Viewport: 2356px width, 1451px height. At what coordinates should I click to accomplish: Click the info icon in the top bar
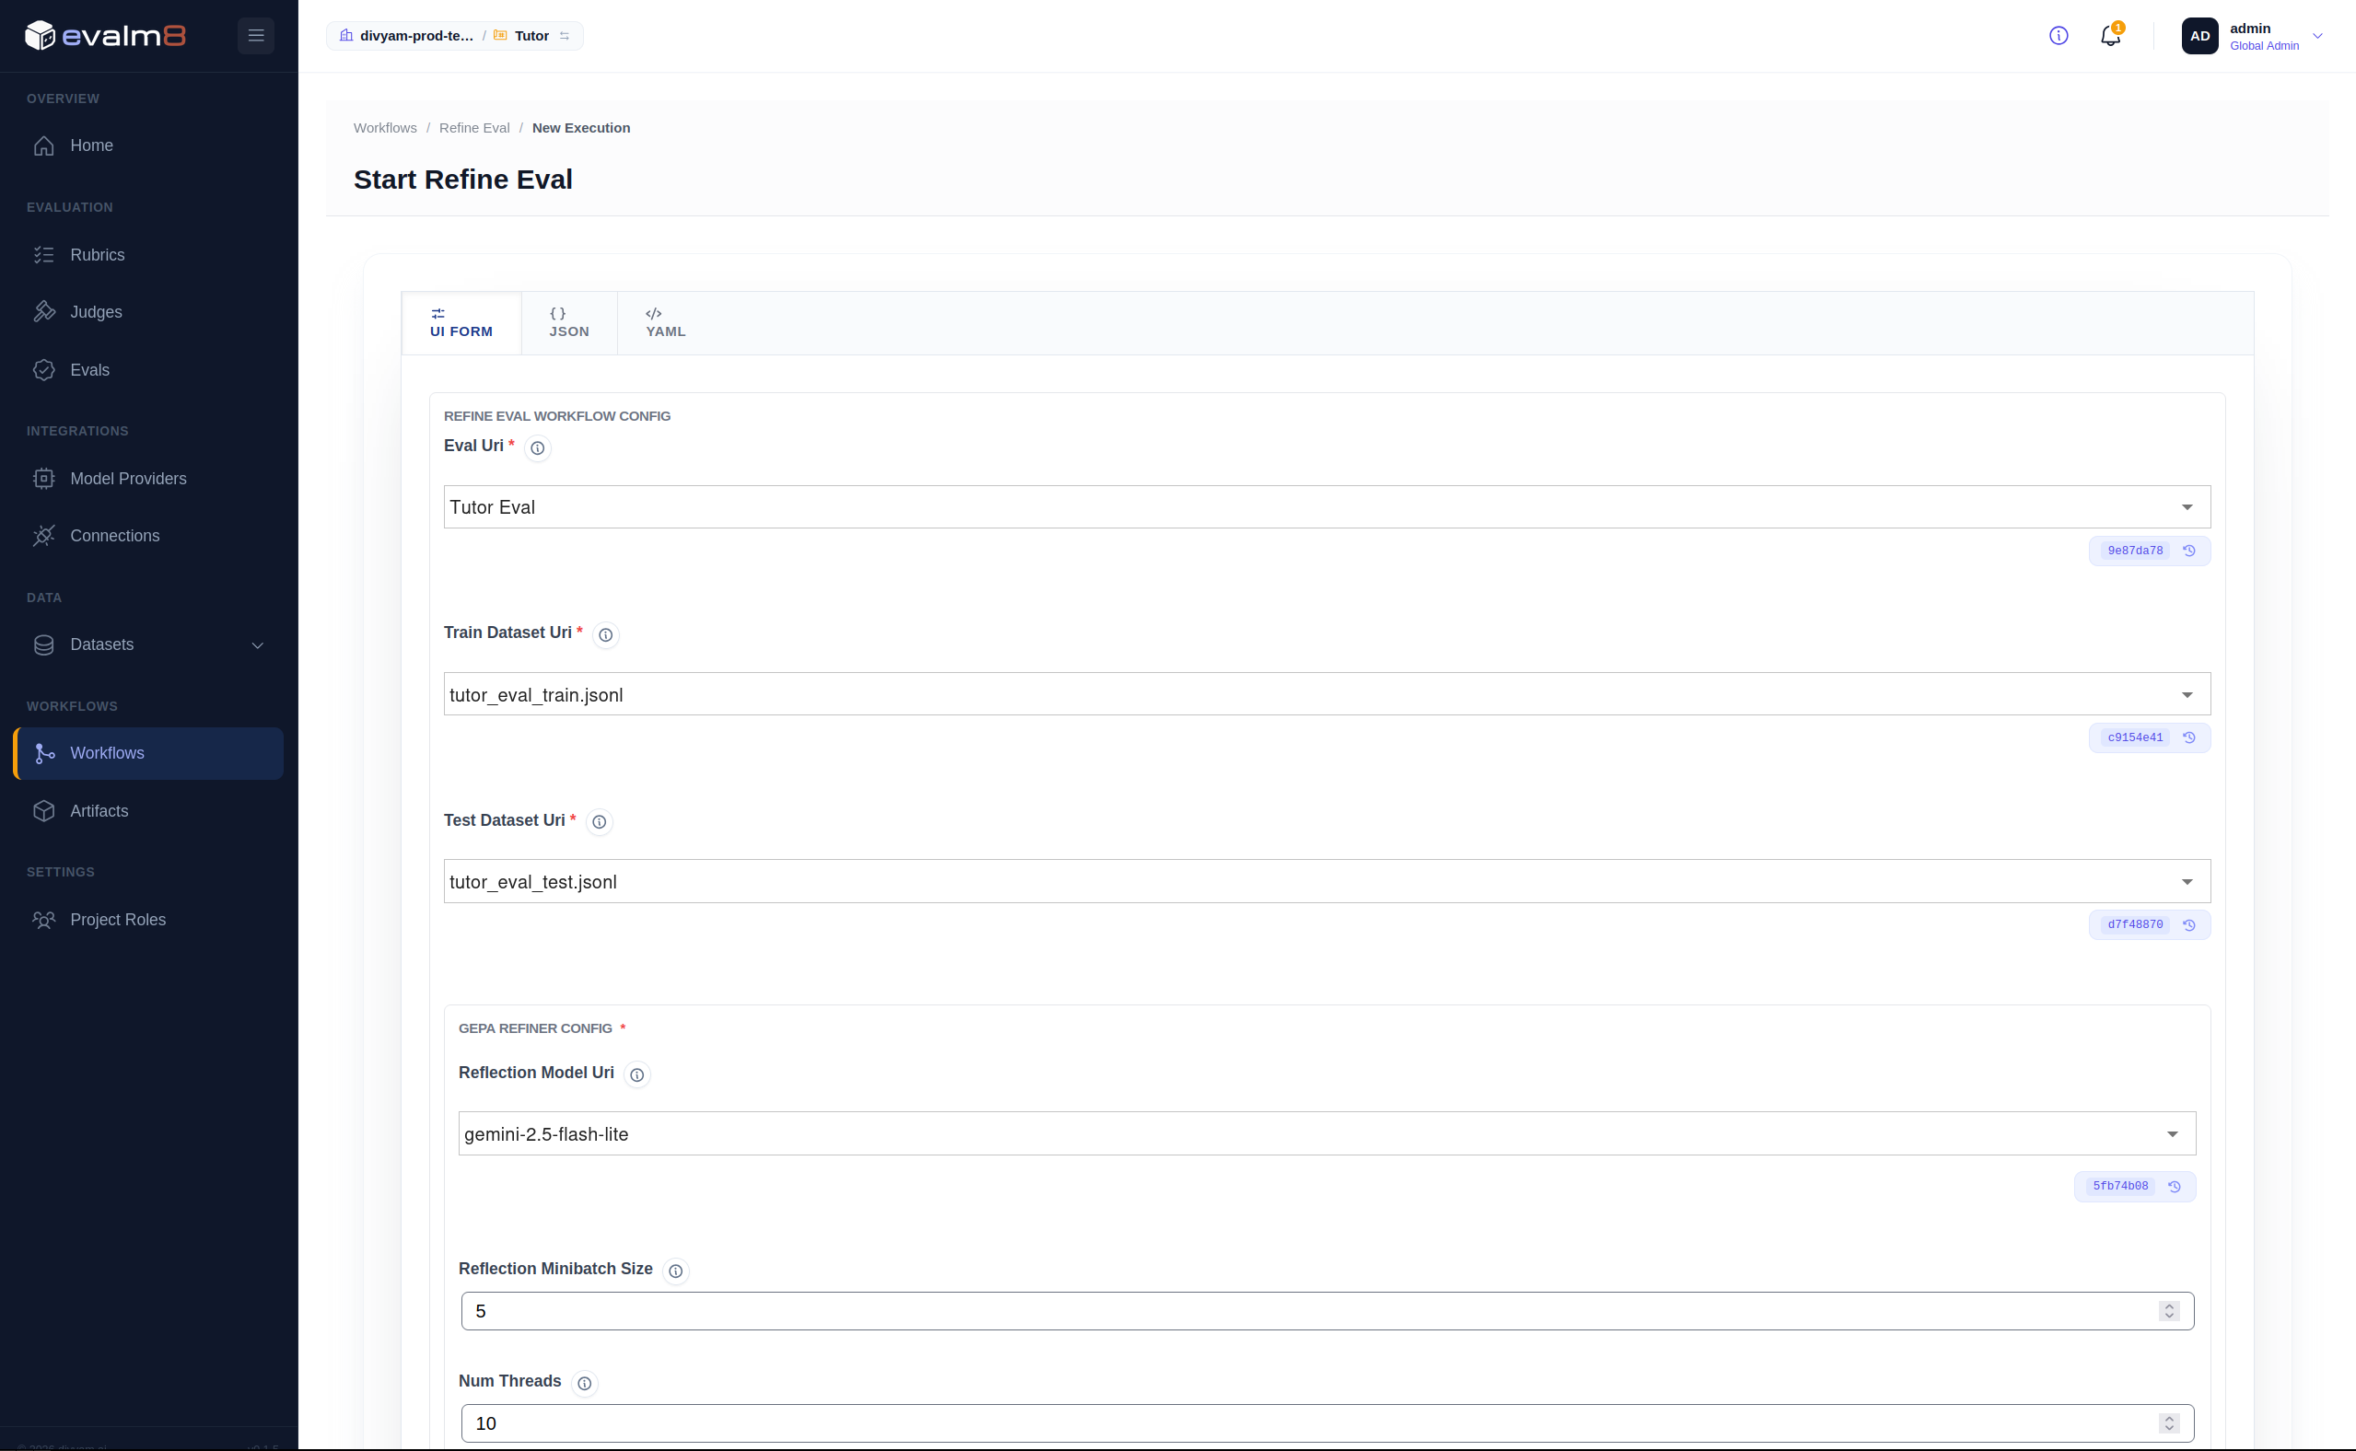[2059, 36]
